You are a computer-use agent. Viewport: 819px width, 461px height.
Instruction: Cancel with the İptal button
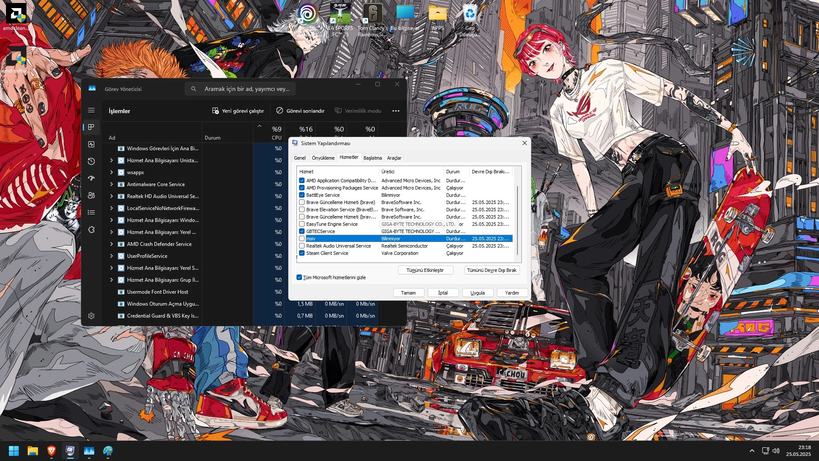point(443,293)
